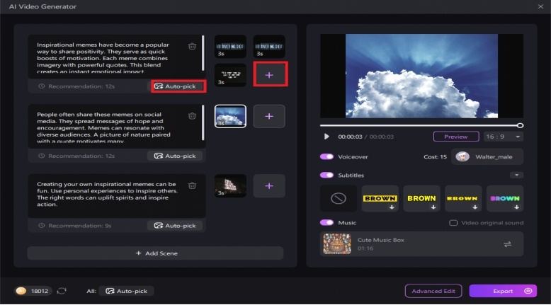Enable Video original sound checkbox

(453, 223)
